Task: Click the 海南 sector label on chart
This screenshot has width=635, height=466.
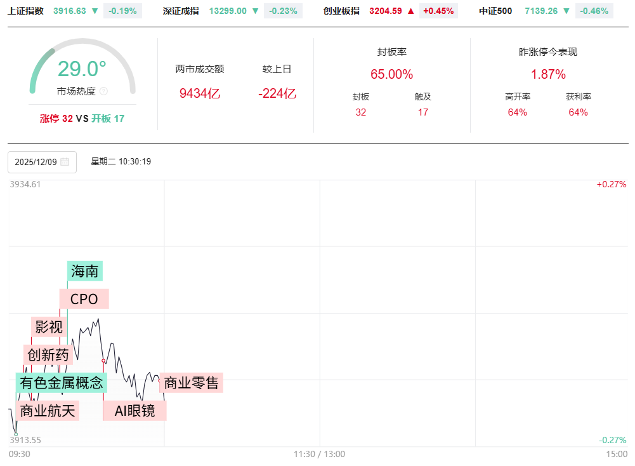Action: (85, 271)
